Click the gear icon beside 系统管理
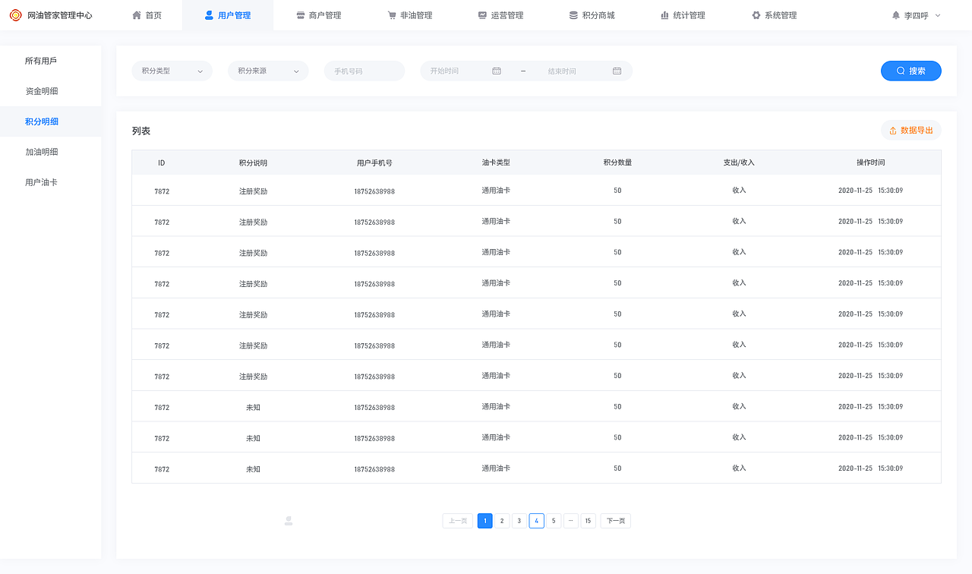Image resolution: width=972 pixels, height=574 pixels. pos(756,15)
